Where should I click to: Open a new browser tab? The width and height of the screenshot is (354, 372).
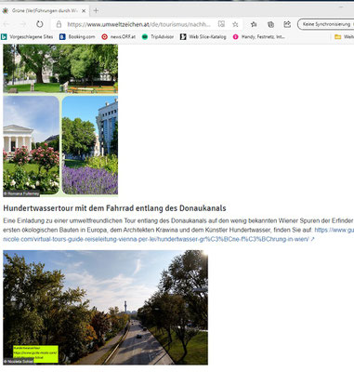96,11
